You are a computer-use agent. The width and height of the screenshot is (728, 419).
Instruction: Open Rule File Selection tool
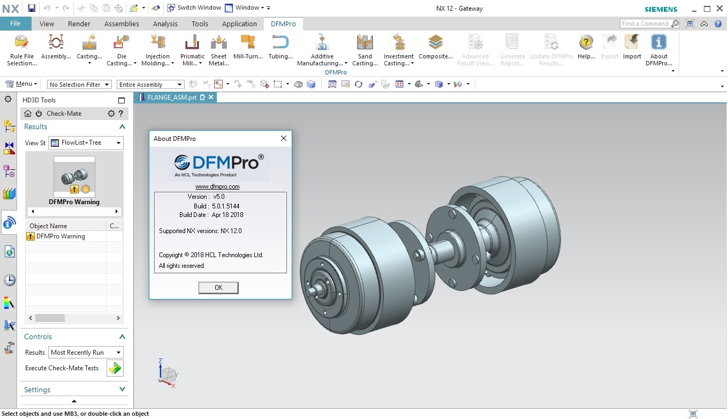coord(22,50)
